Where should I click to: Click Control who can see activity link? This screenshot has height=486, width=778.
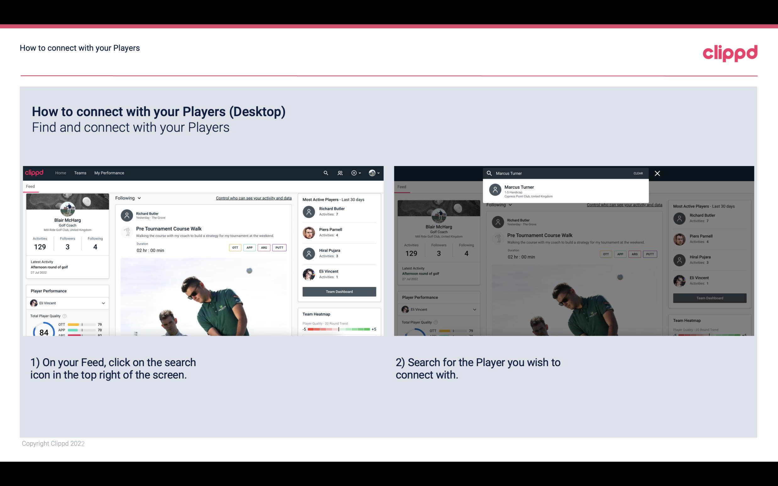[253, 198]
